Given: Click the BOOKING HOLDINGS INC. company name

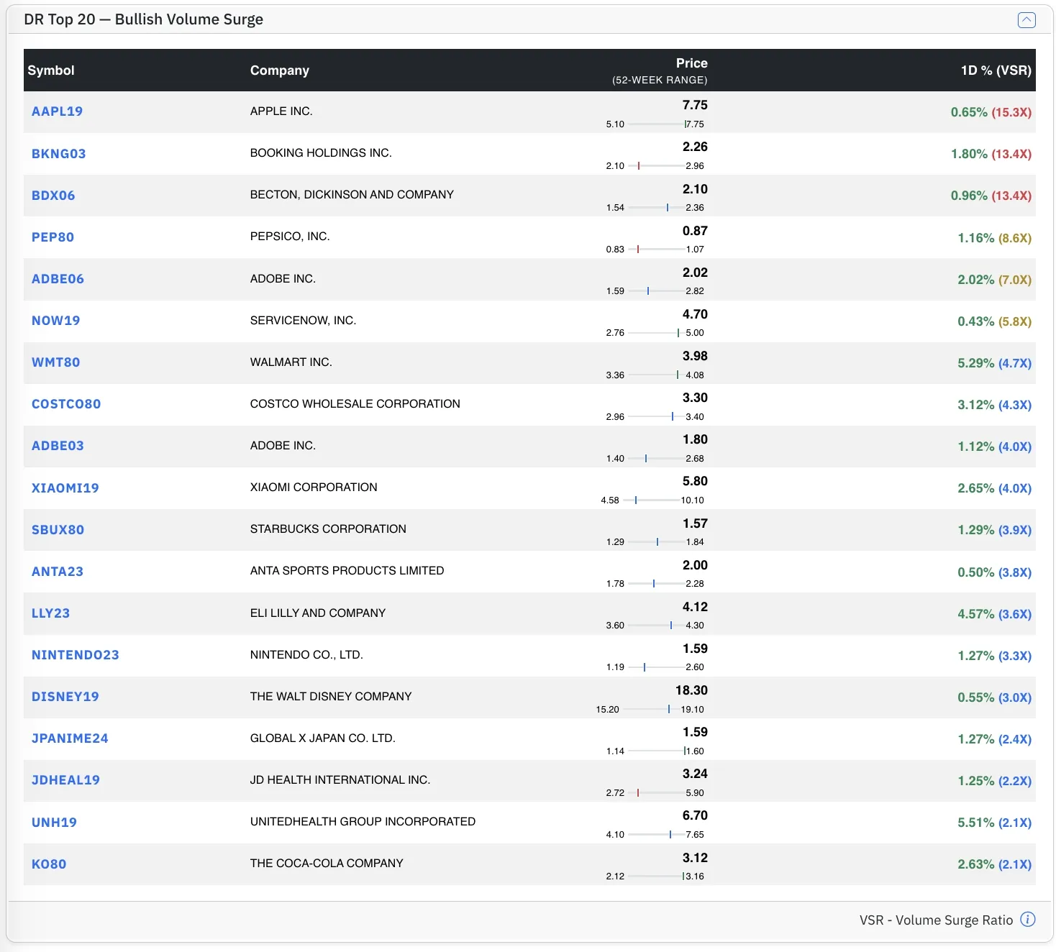Looking at the screenshot, I should (321, 153).
